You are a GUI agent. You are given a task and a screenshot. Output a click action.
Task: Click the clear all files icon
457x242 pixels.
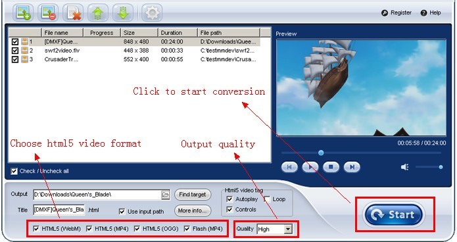click(x=73, y=13)
